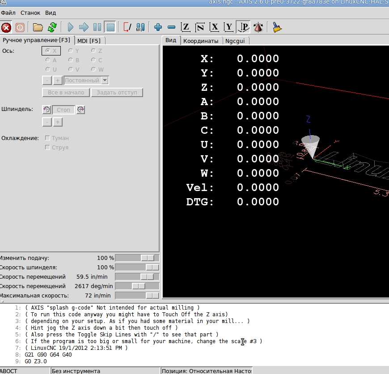Stop program execution button
389x374 pixels.
[110, 27]
